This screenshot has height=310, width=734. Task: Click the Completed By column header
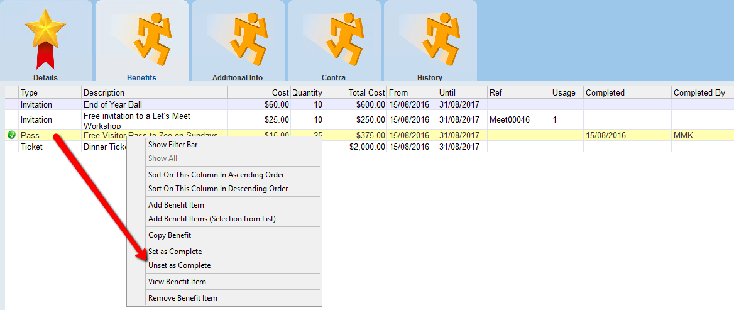point(699,92)
